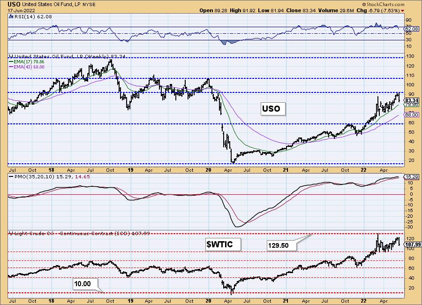Click the High 91.92 value
422x305 pixels.
coord(242,10)
